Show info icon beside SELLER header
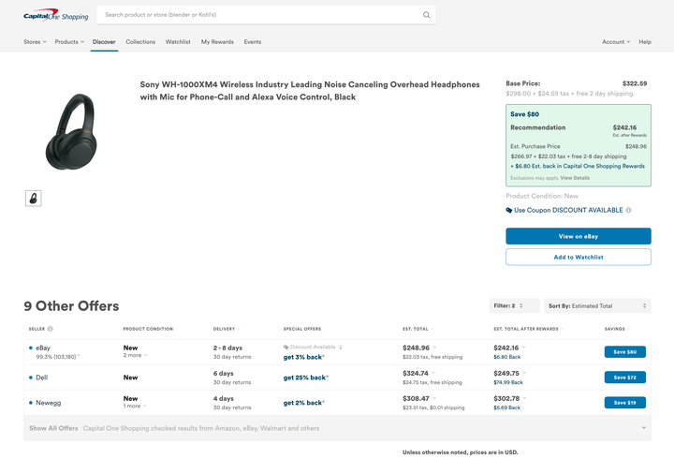Viewport: 674px width, 459px height. coord(51,329)
